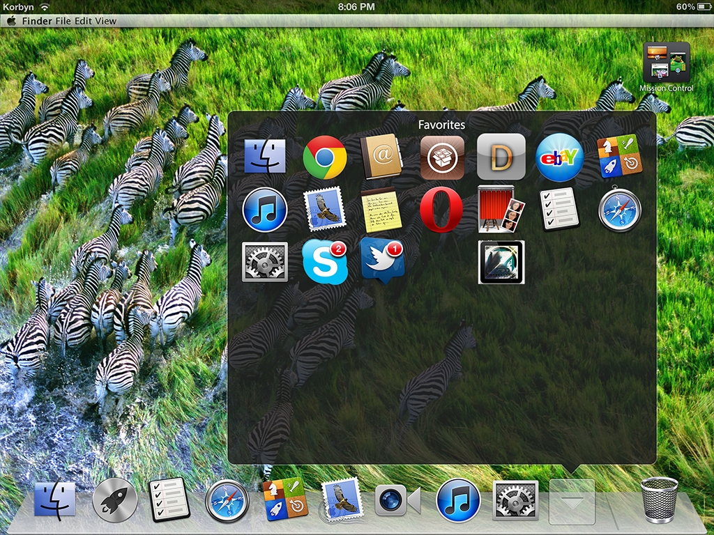Open the Mail stamp in the dock

(x=342, y=500)
